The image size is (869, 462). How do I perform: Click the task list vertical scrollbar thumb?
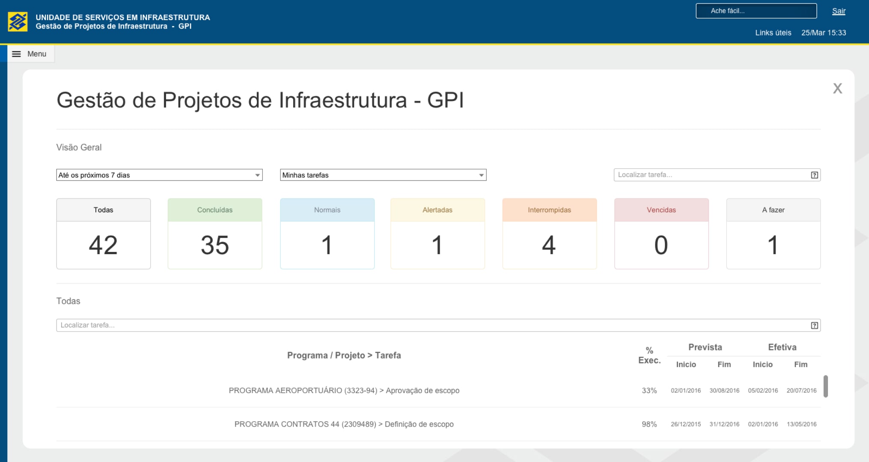tap(825, 386)
